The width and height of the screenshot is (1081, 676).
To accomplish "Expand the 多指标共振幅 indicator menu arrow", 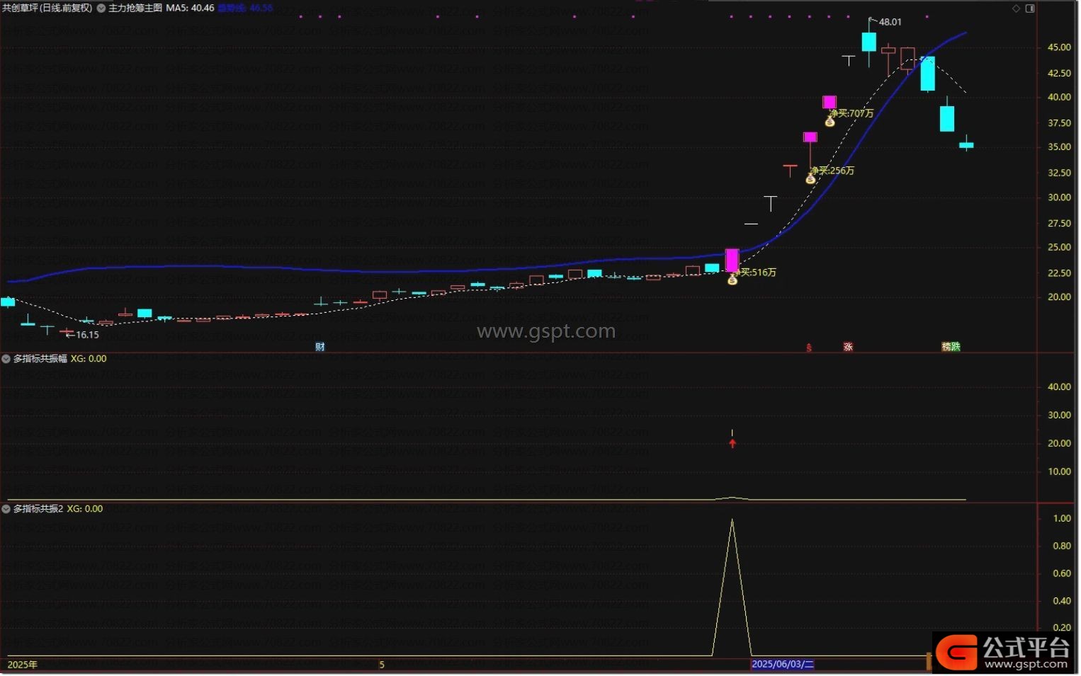I will click(x=6, y=360).
